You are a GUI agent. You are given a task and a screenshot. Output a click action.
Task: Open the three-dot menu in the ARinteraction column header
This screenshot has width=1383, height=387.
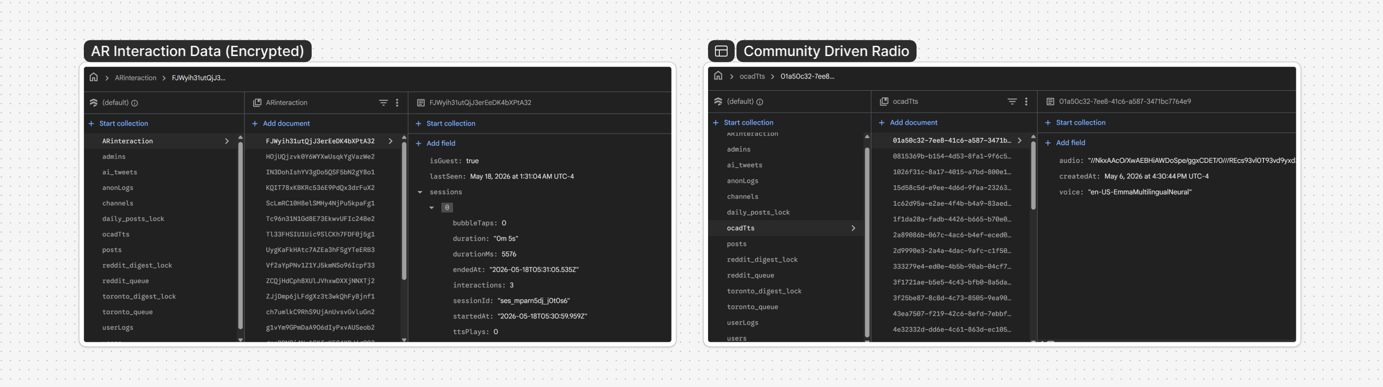(x=397, y=102)
